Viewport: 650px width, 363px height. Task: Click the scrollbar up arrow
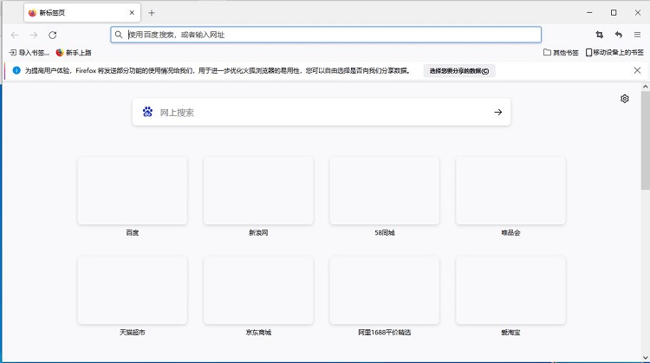pos(645,87)
